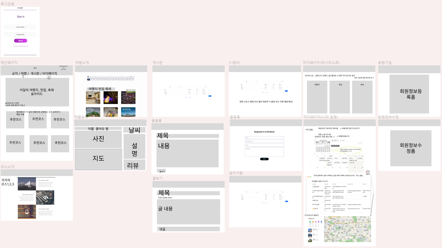Viewport: 442px width, 248px height.
Task: Click the airplane icon in the Barcelona itinerary table
Action: 313,187
